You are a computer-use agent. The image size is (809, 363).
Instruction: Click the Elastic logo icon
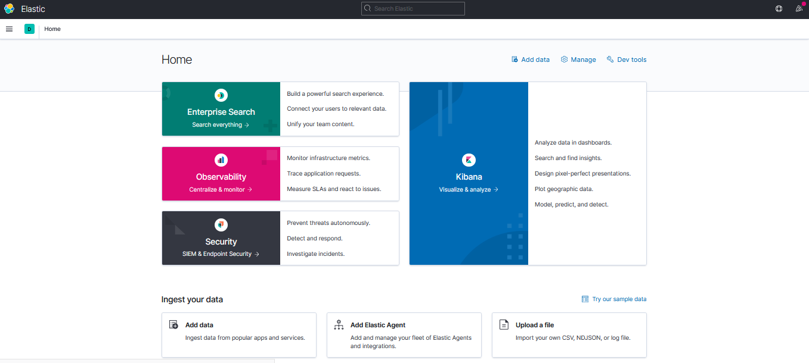click(x=9, y=9)
